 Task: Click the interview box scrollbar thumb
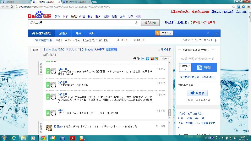point(170,112)
